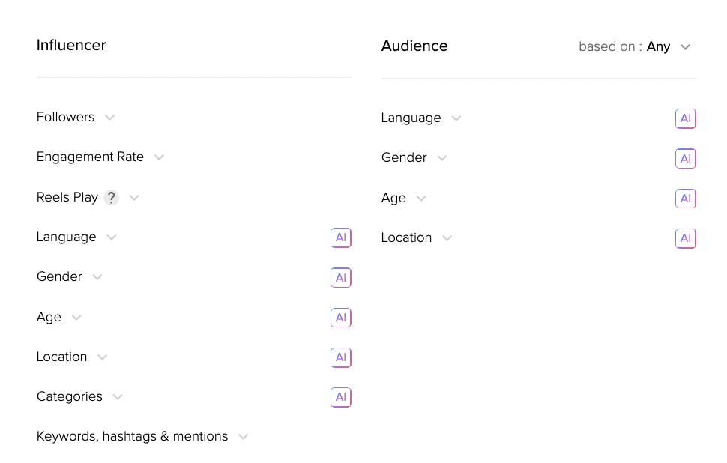
Task: Click the AI badge beside Influencer Language
Action: [x=340, y=237]
